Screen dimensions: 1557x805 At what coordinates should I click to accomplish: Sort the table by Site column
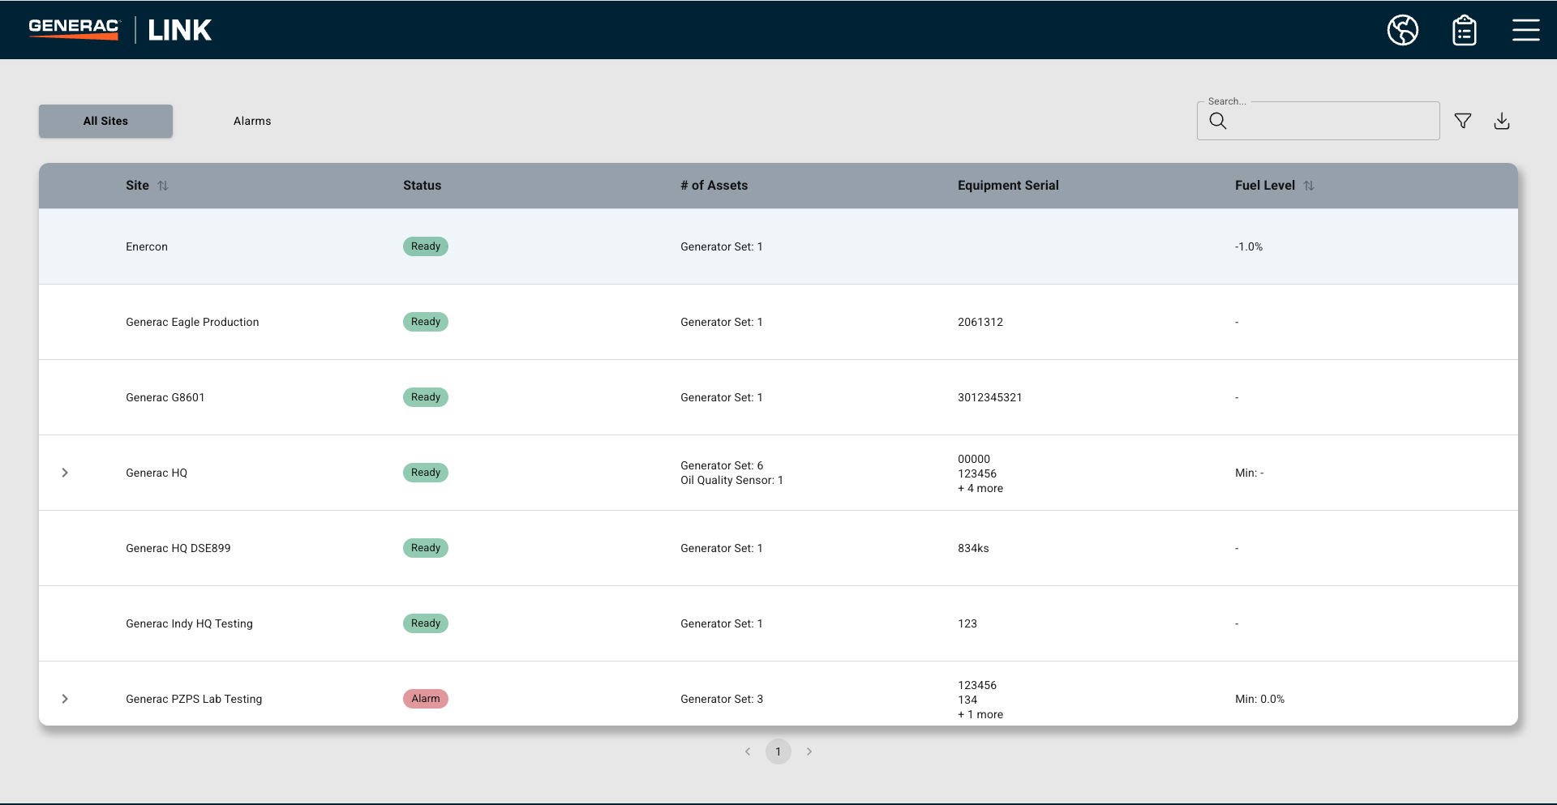[163, 186]
